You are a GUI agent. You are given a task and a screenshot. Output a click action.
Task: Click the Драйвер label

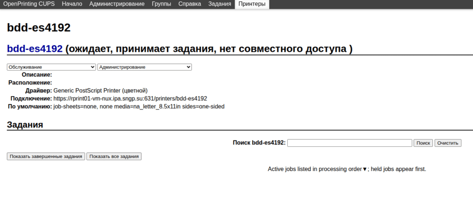tap(39, 91)
